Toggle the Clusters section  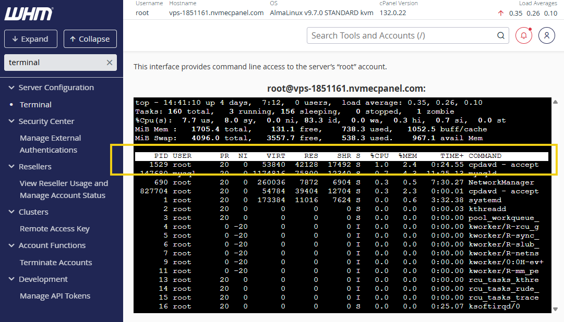[x=11, y=212]
